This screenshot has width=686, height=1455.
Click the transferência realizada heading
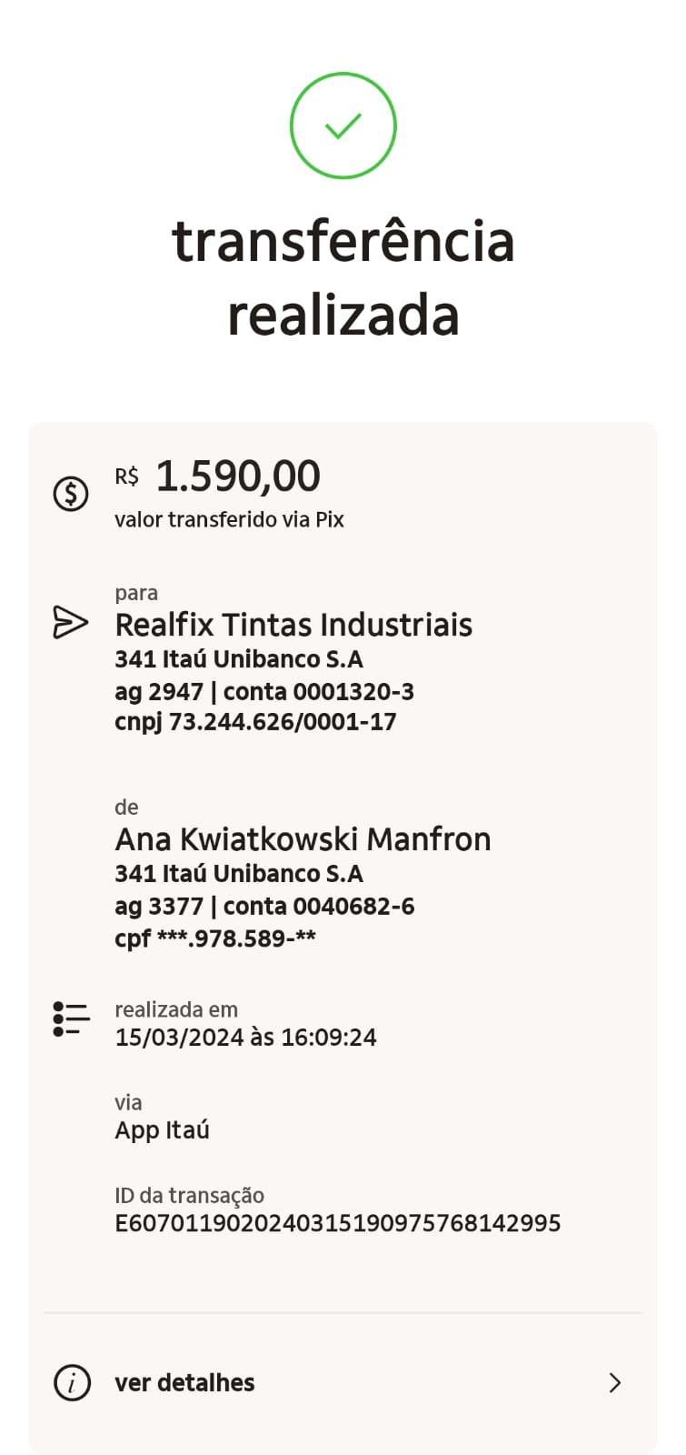343,277
